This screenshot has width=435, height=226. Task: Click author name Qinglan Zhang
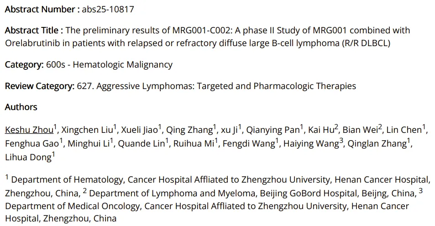377,144
